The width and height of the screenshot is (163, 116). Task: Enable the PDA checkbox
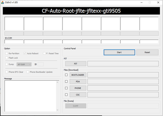(x=66, y=81)
